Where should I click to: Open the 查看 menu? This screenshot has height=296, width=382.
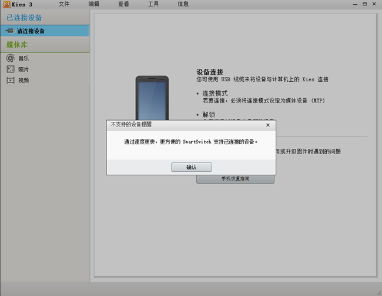coord(123,4)
